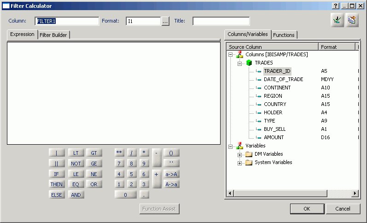Click the Columns [IBISAMP/TRADES] hierarchy icon
The height and width of the screenshot is (223, 367).
coord(239,54)
